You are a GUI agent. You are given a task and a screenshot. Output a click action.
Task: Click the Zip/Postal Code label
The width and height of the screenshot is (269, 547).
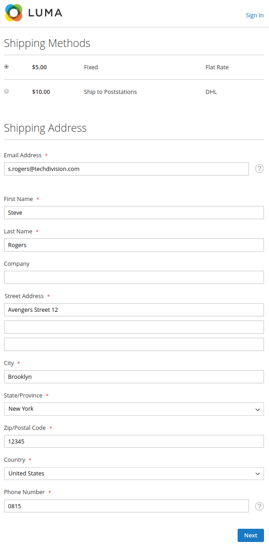click(25, 428)
